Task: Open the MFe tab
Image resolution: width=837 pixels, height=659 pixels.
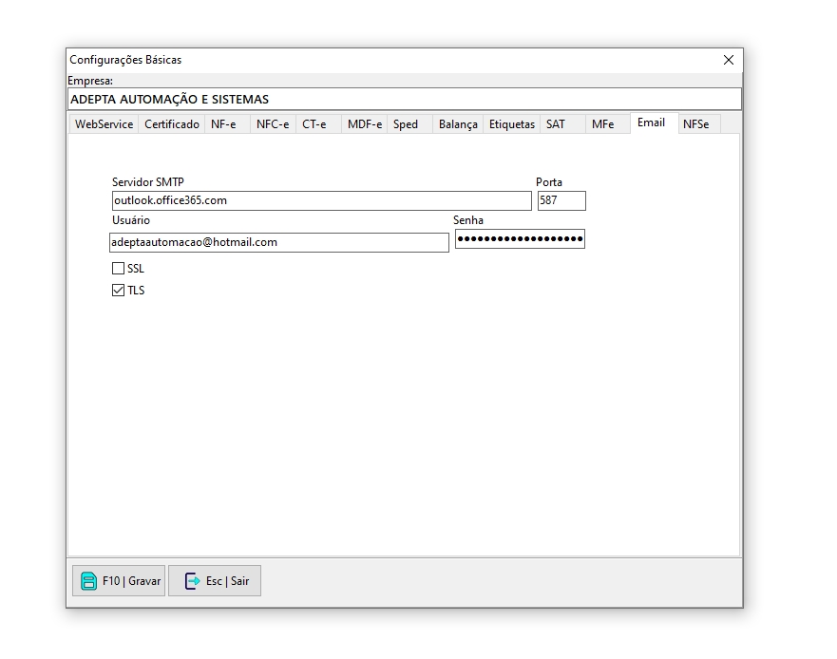Action: click(x=603, y=124)
